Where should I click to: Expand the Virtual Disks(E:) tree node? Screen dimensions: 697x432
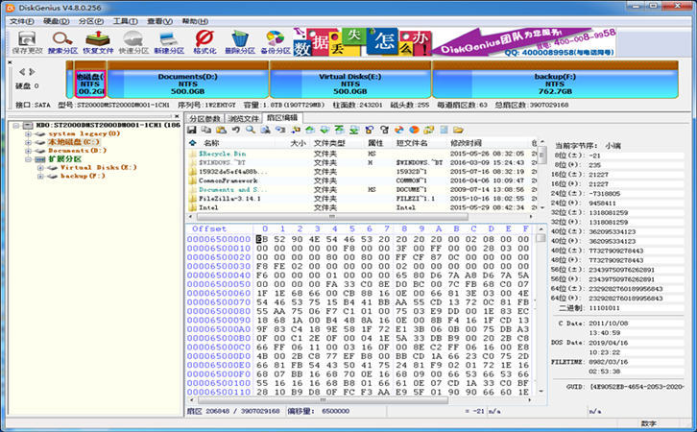point(39,167)
